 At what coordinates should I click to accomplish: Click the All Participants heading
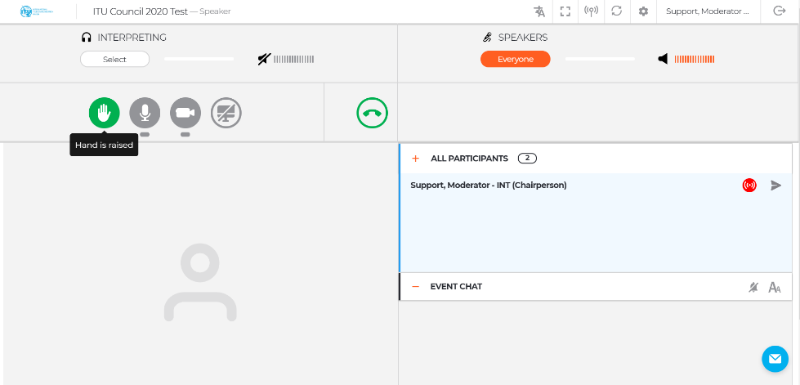point(469,159)
